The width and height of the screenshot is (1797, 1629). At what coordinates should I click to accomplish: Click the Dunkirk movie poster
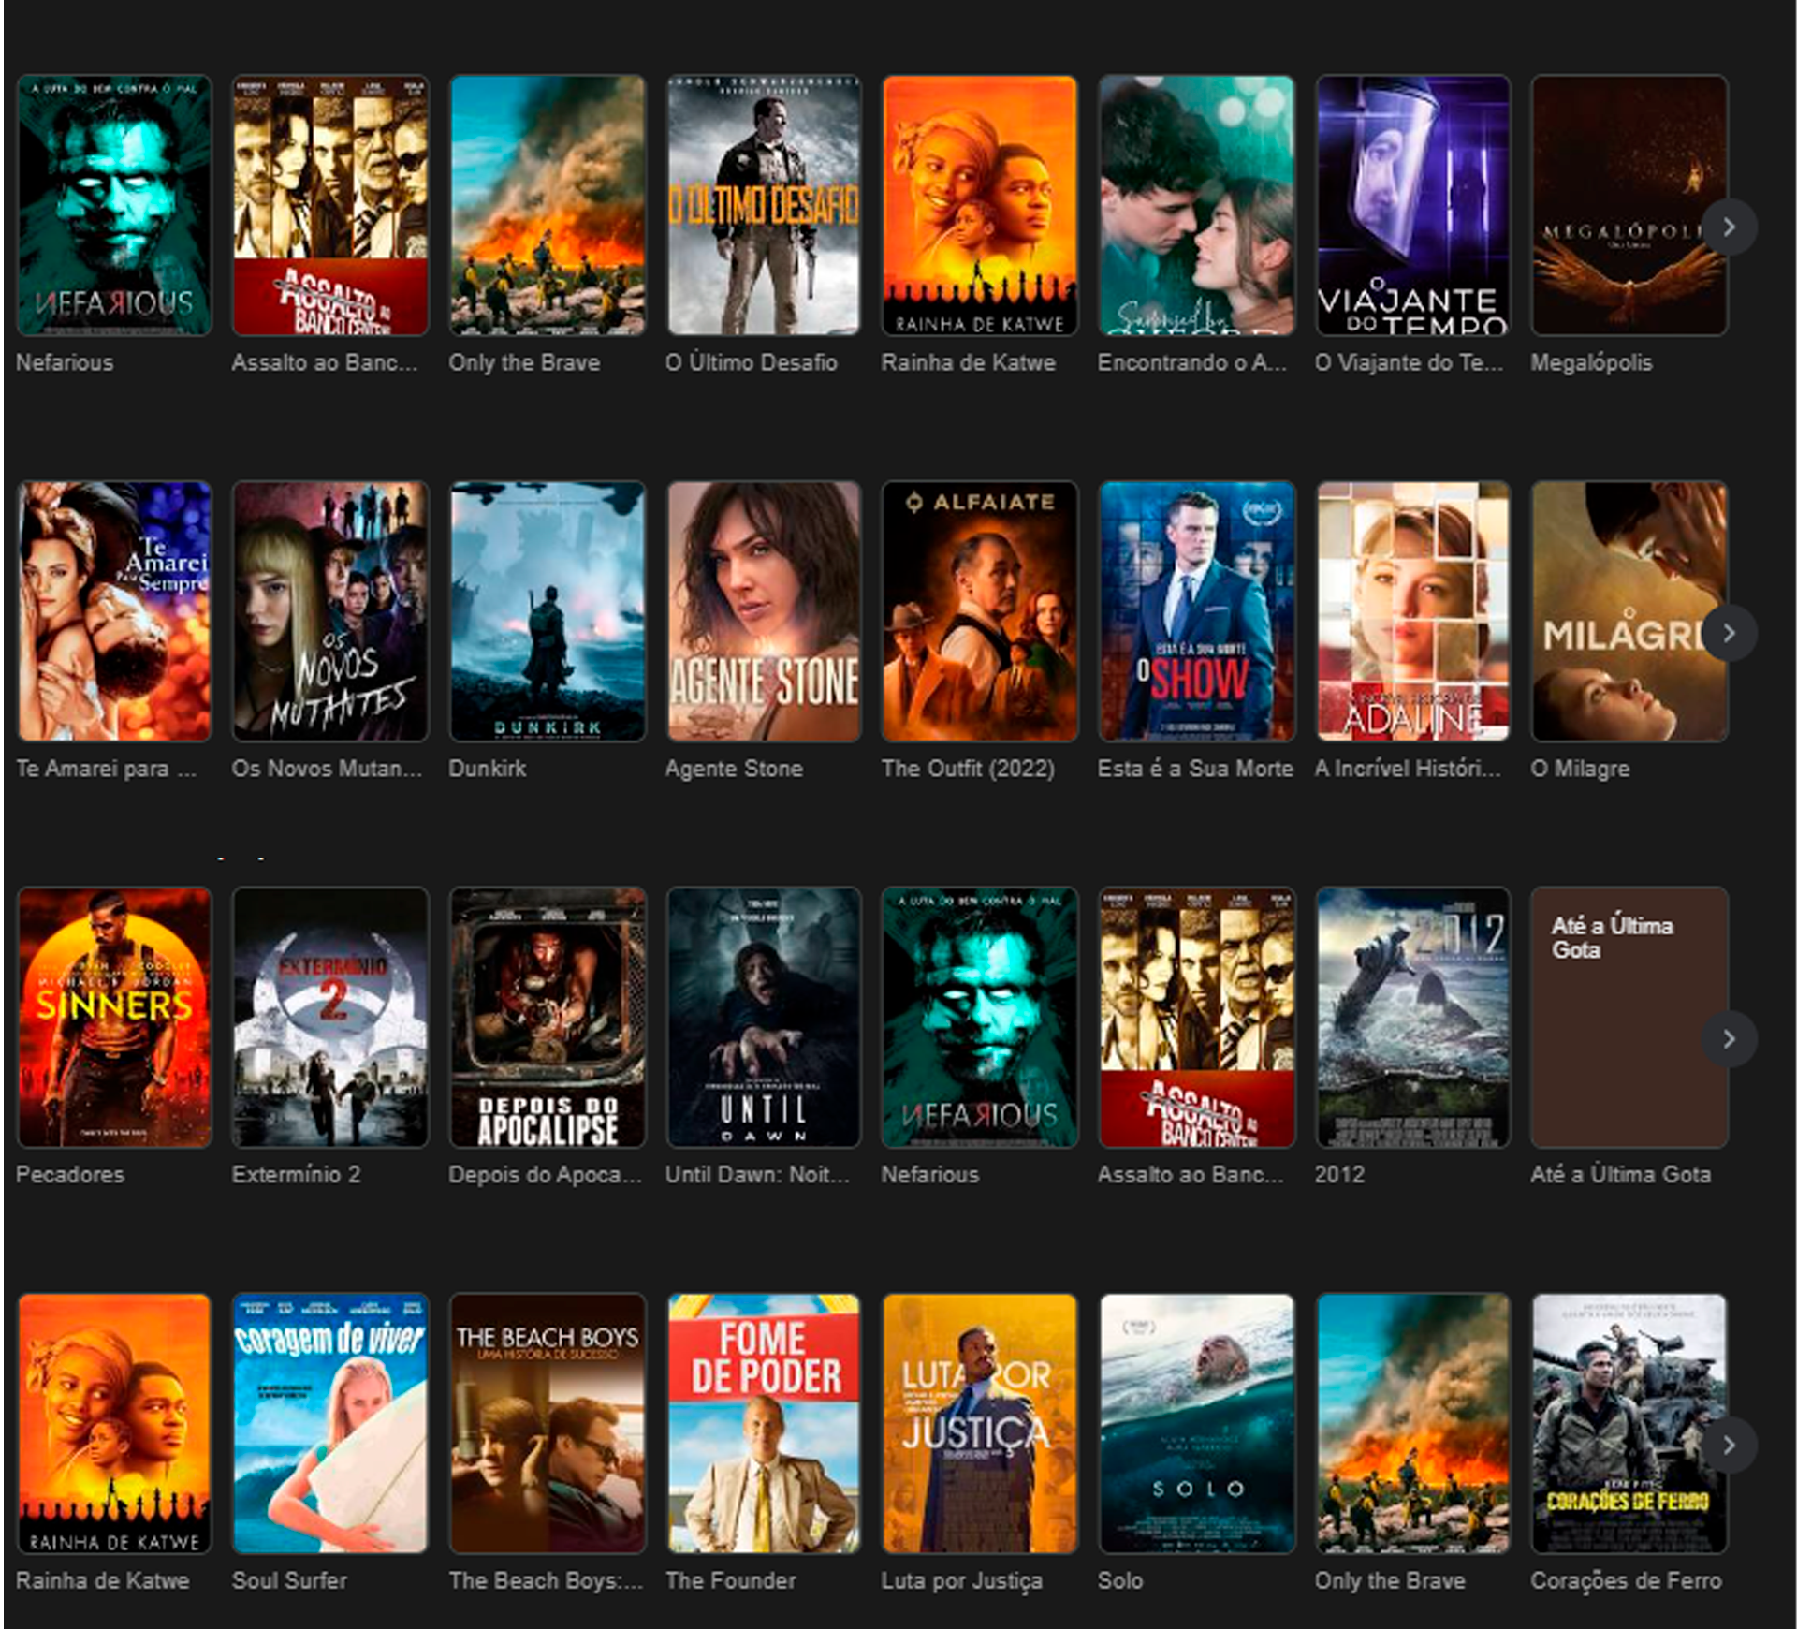(x=548, y=611)
